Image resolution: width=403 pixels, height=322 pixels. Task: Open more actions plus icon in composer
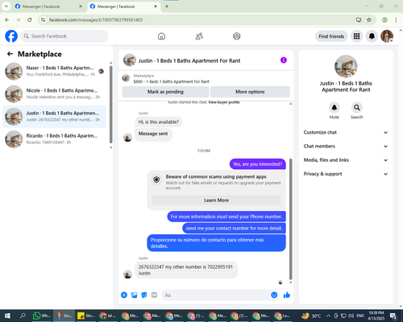click(x=124, y=295)
